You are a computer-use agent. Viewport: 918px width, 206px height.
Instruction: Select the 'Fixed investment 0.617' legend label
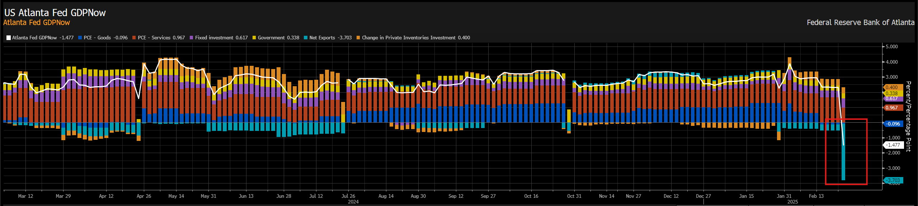click(x=221, y=38)
